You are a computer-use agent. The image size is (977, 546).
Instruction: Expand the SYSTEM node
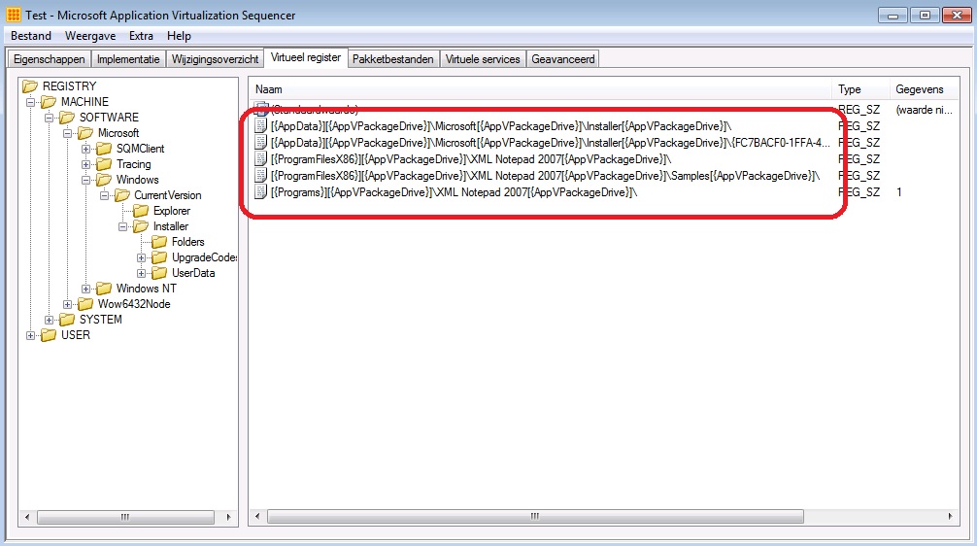49,320
